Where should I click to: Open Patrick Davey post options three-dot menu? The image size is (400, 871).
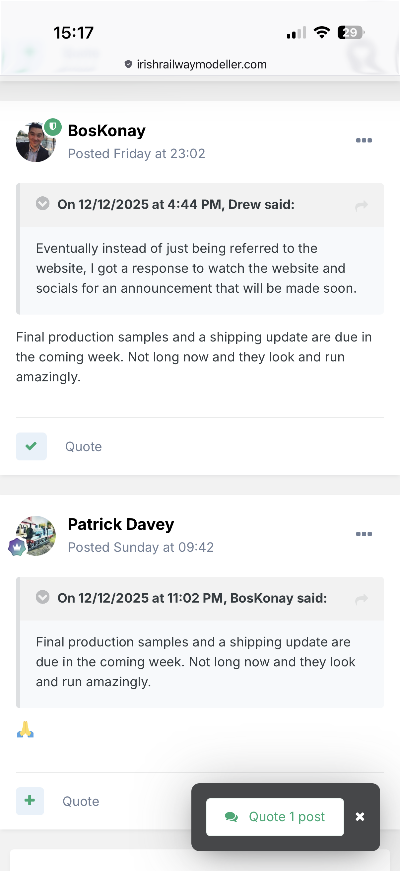364,534
